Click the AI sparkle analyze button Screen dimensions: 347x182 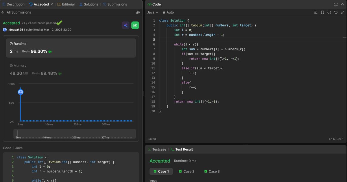(125, 25)
